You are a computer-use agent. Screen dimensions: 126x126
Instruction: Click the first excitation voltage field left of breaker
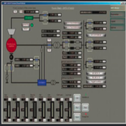point(24,60)
